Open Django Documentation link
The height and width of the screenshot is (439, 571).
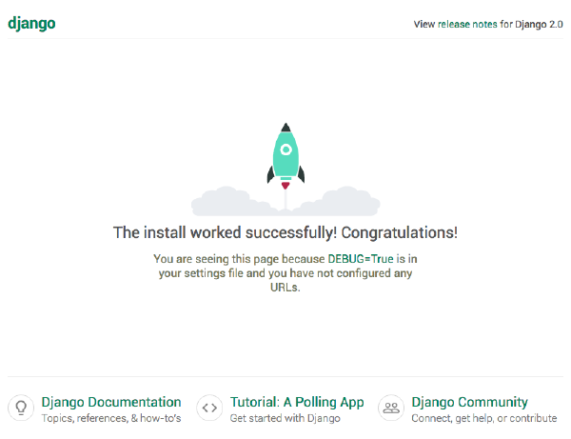coord(111,402)
